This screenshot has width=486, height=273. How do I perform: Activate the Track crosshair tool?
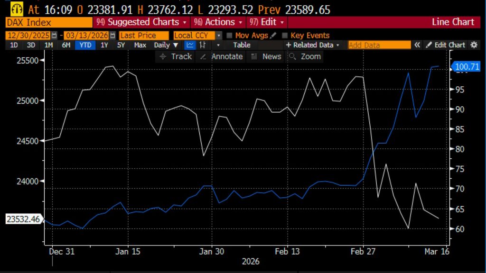(x=176, y=56)
